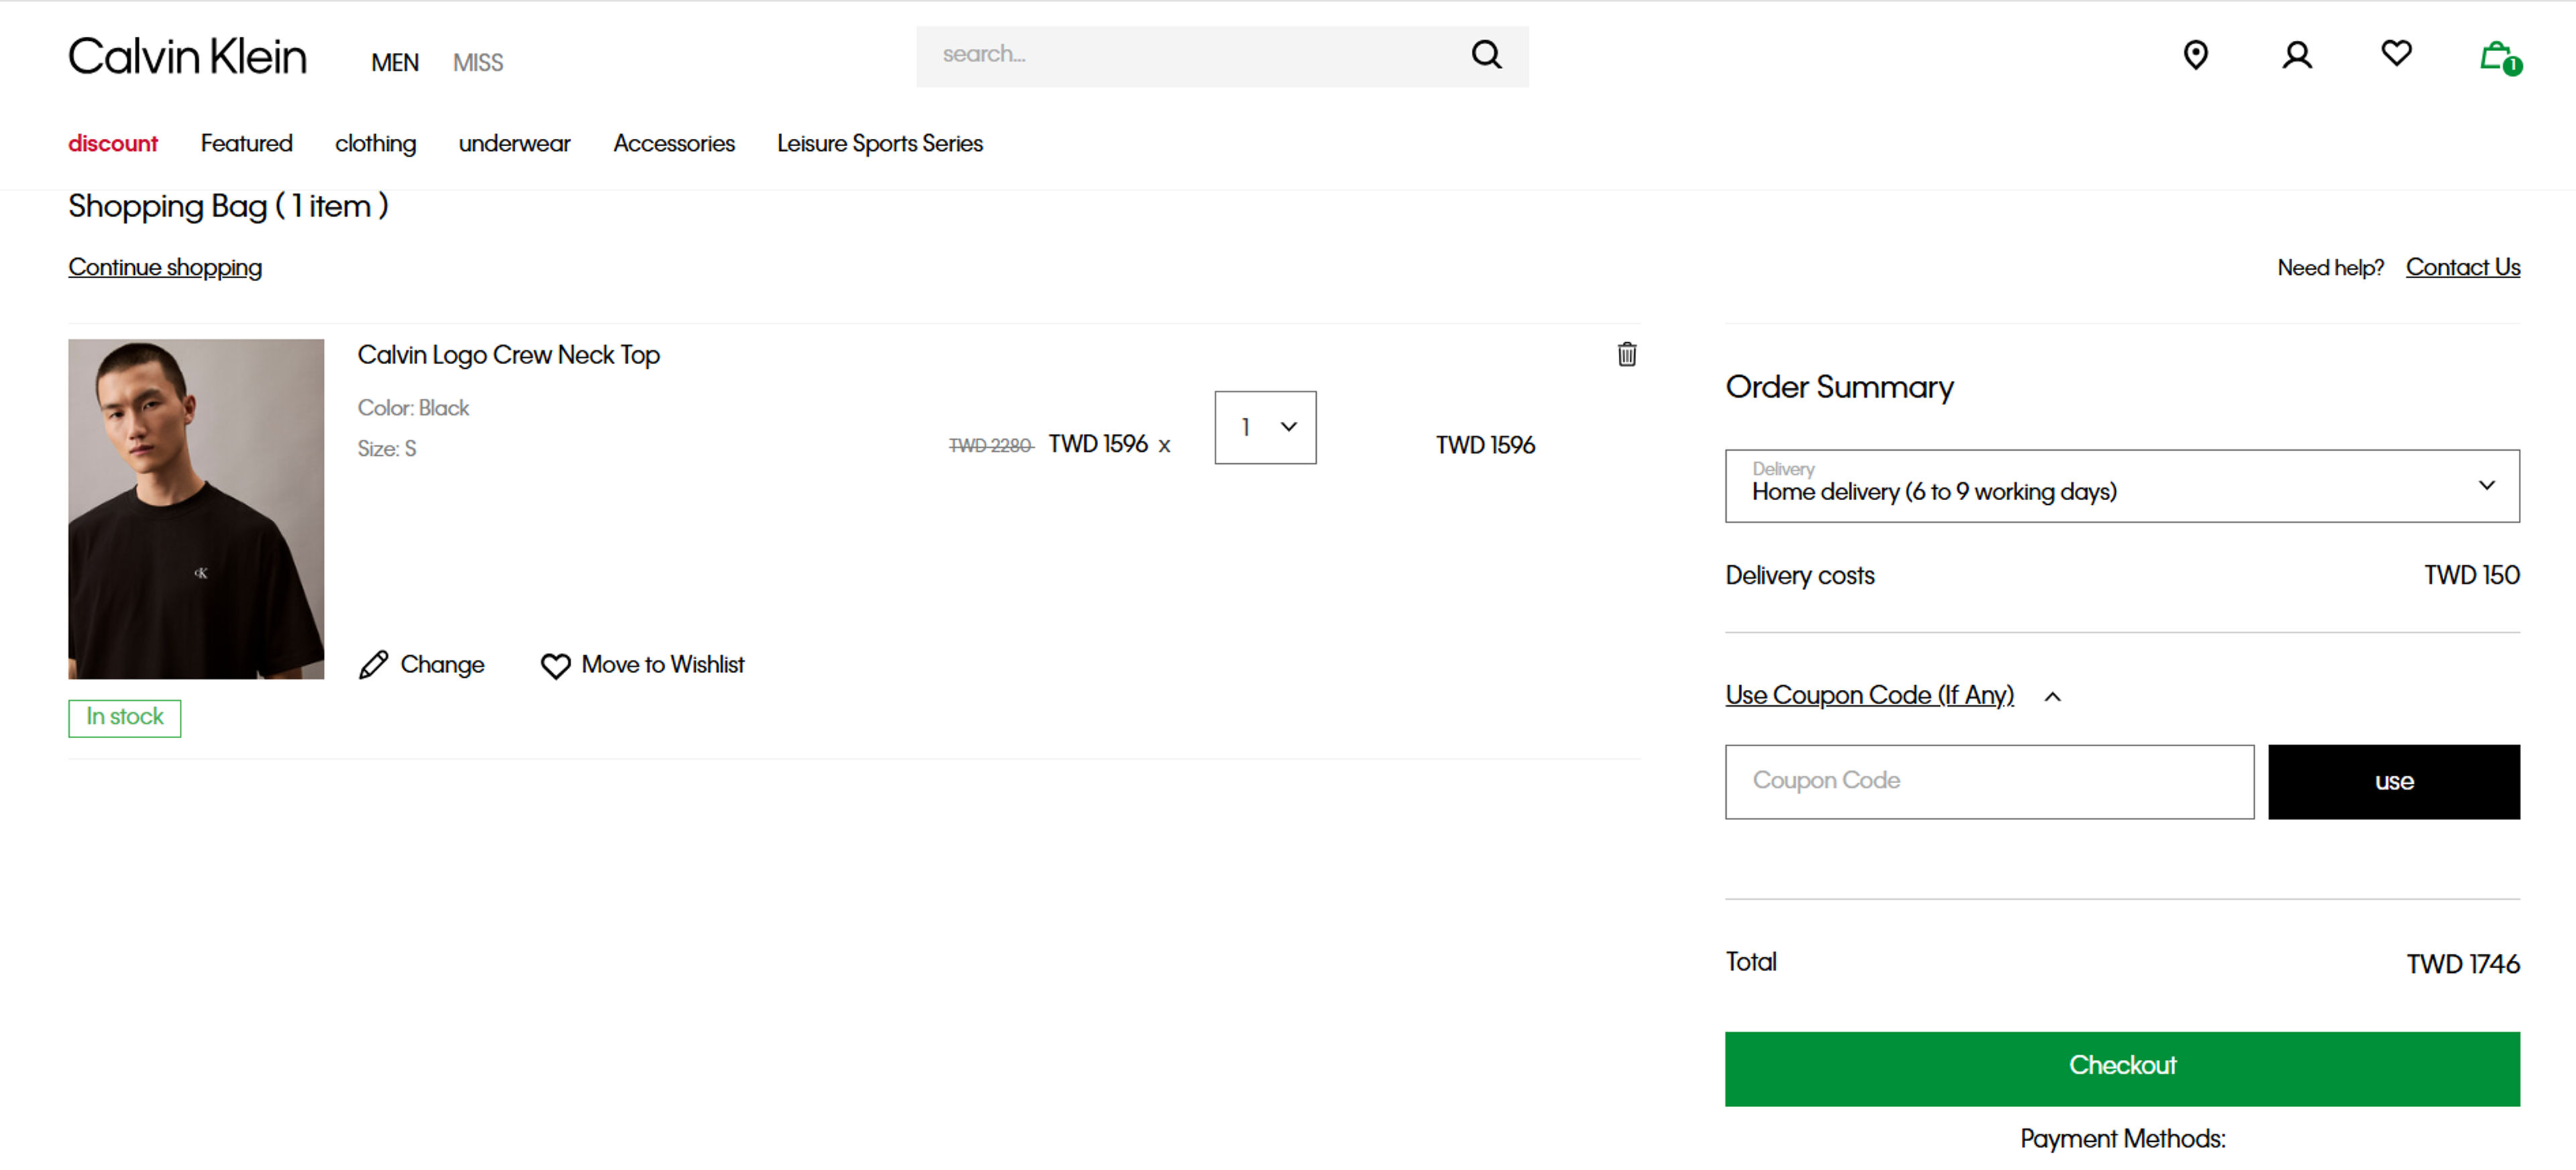The height and width of the screenshot is (1170, 2576).
Task: Click the In stock label
Action: point(124,718)
